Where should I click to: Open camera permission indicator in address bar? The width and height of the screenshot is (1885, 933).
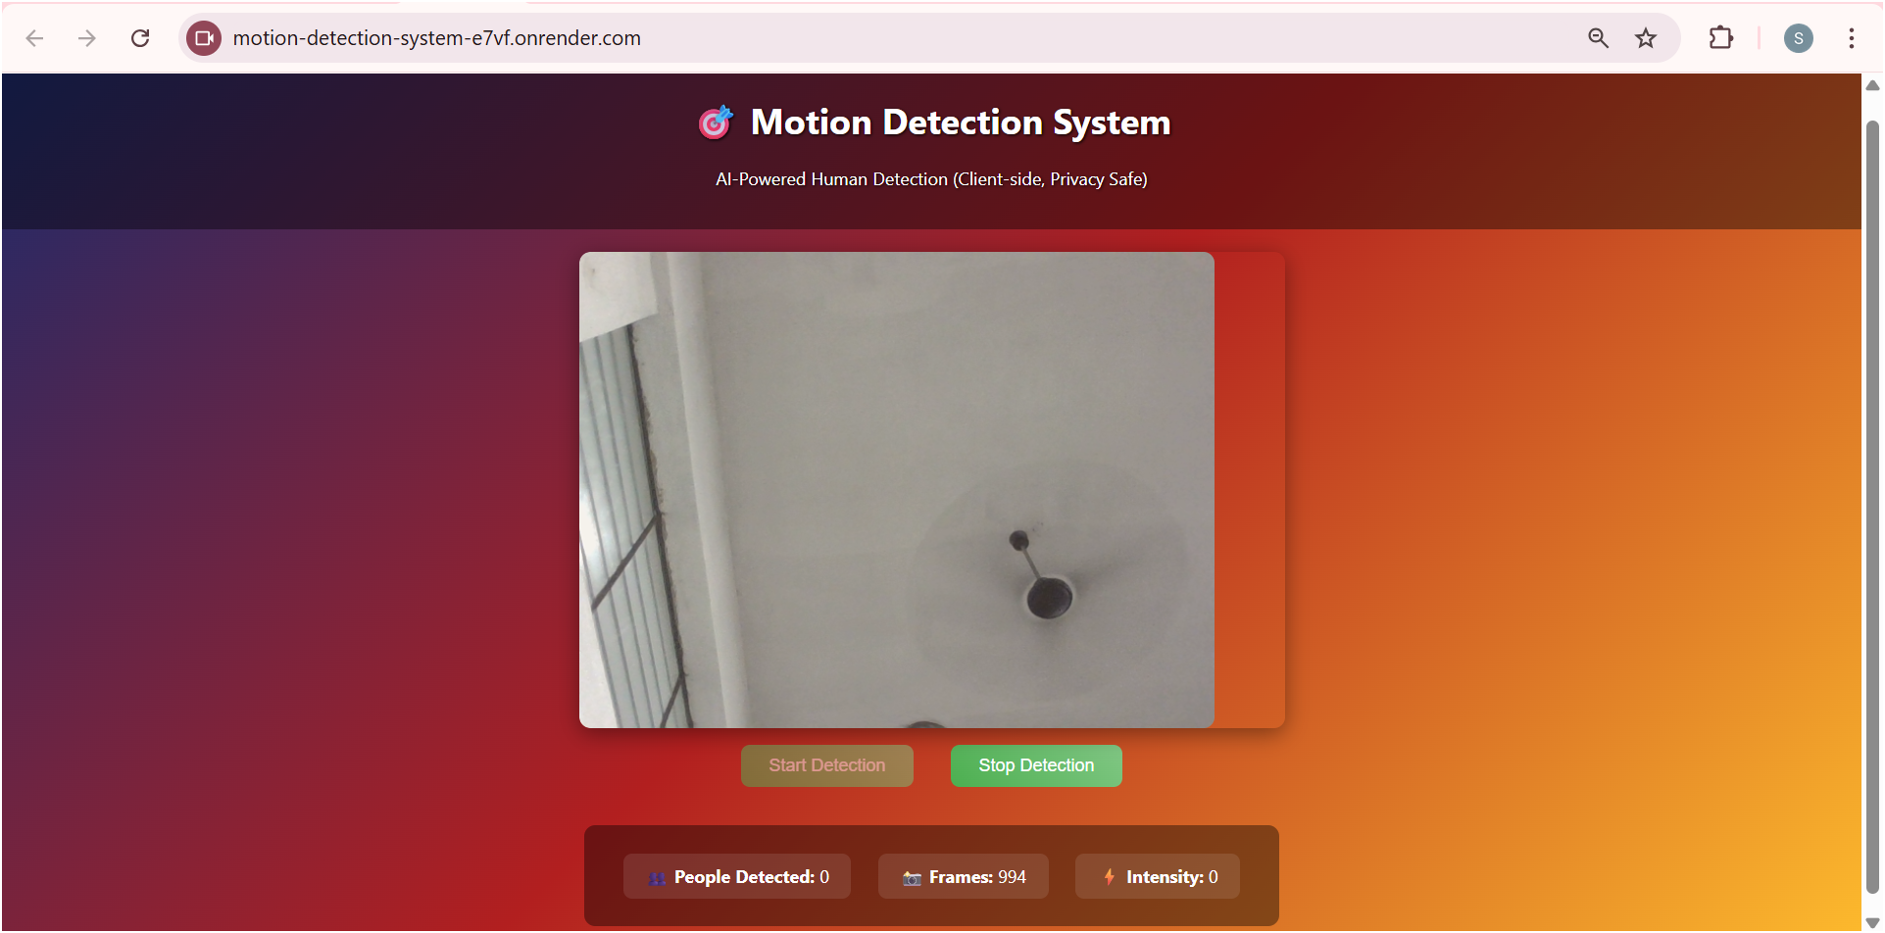point(204,38)
